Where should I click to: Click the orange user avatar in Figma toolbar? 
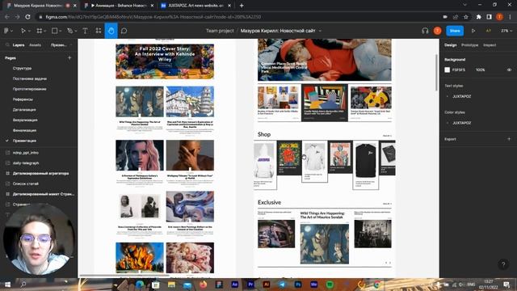(438, 31)
